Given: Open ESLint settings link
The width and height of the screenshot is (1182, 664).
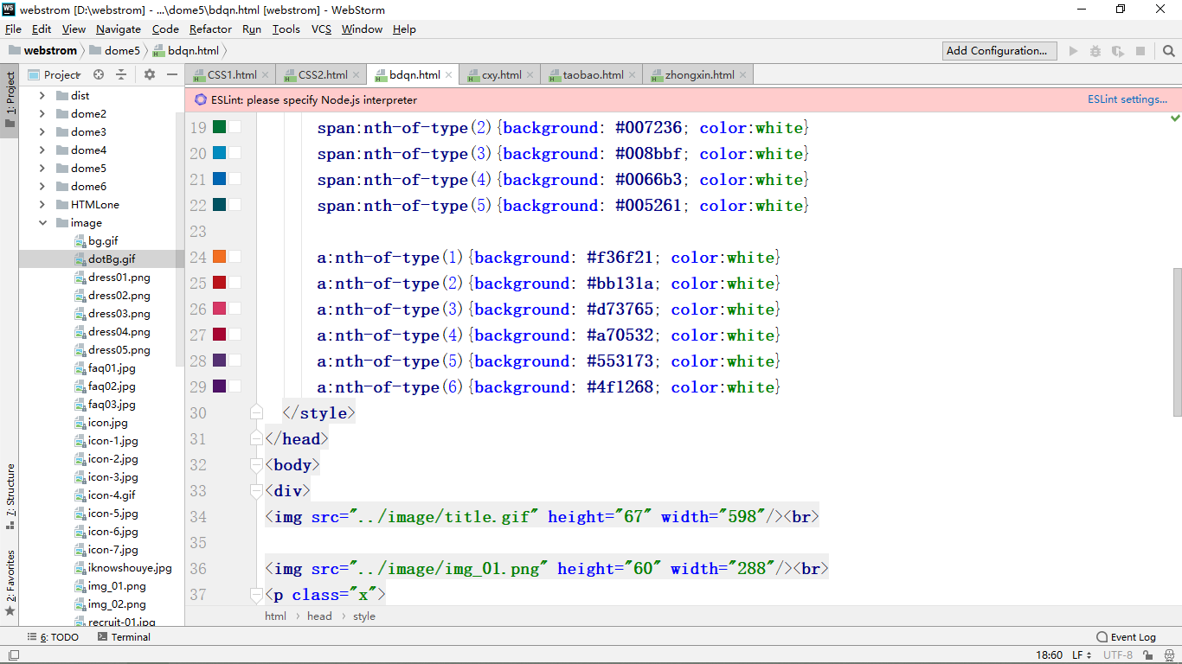Looking at the screenshot, I should coord(1127,99).
